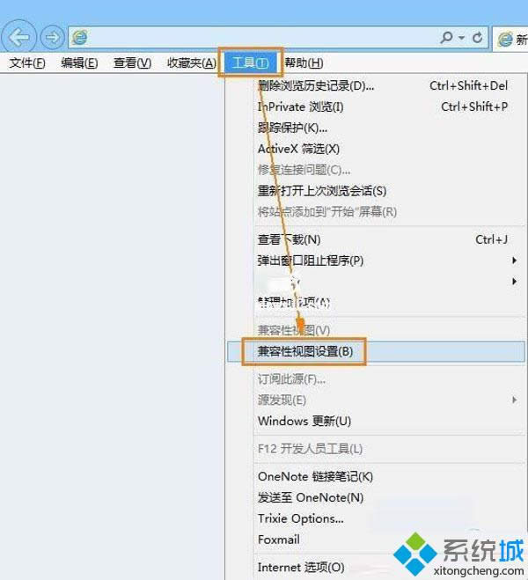
Task: Select 跟踪保护(K)... menu entry
Action: tap(376, 128)
